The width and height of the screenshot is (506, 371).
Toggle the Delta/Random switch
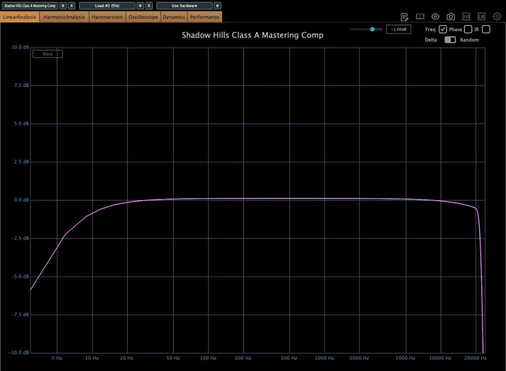pos(450,40)
